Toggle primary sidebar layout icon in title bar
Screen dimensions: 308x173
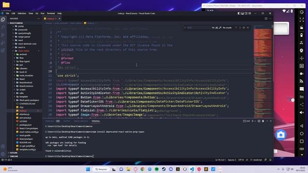tap(239, 13)
